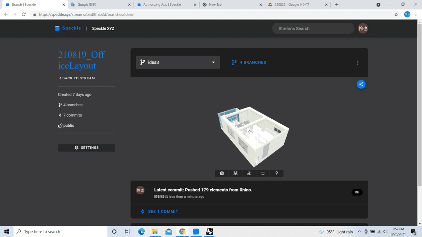This screenshot has height=237, width=422.
Task: Click the blue share button
Action: click(361, 84)
